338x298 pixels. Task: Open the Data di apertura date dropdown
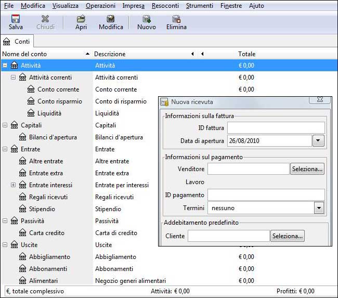point(318,141)
